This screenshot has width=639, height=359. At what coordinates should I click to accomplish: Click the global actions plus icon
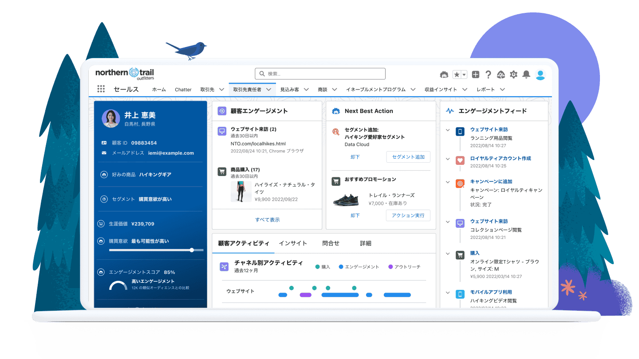tap(475, 74)
